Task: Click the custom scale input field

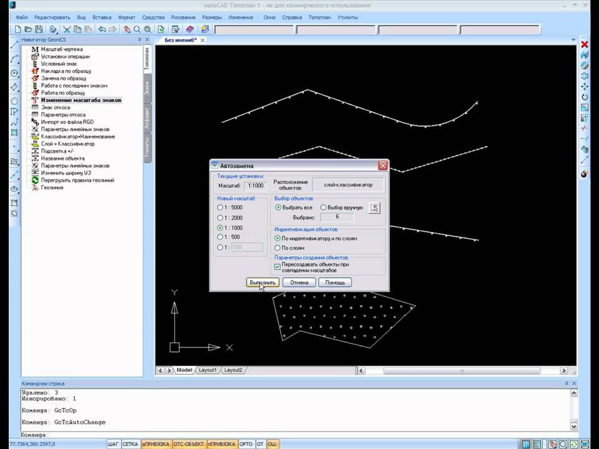Action: 247,248
